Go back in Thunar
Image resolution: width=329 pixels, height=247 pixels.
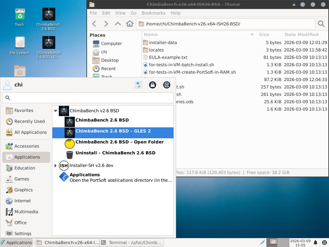[x=94, y=24]
